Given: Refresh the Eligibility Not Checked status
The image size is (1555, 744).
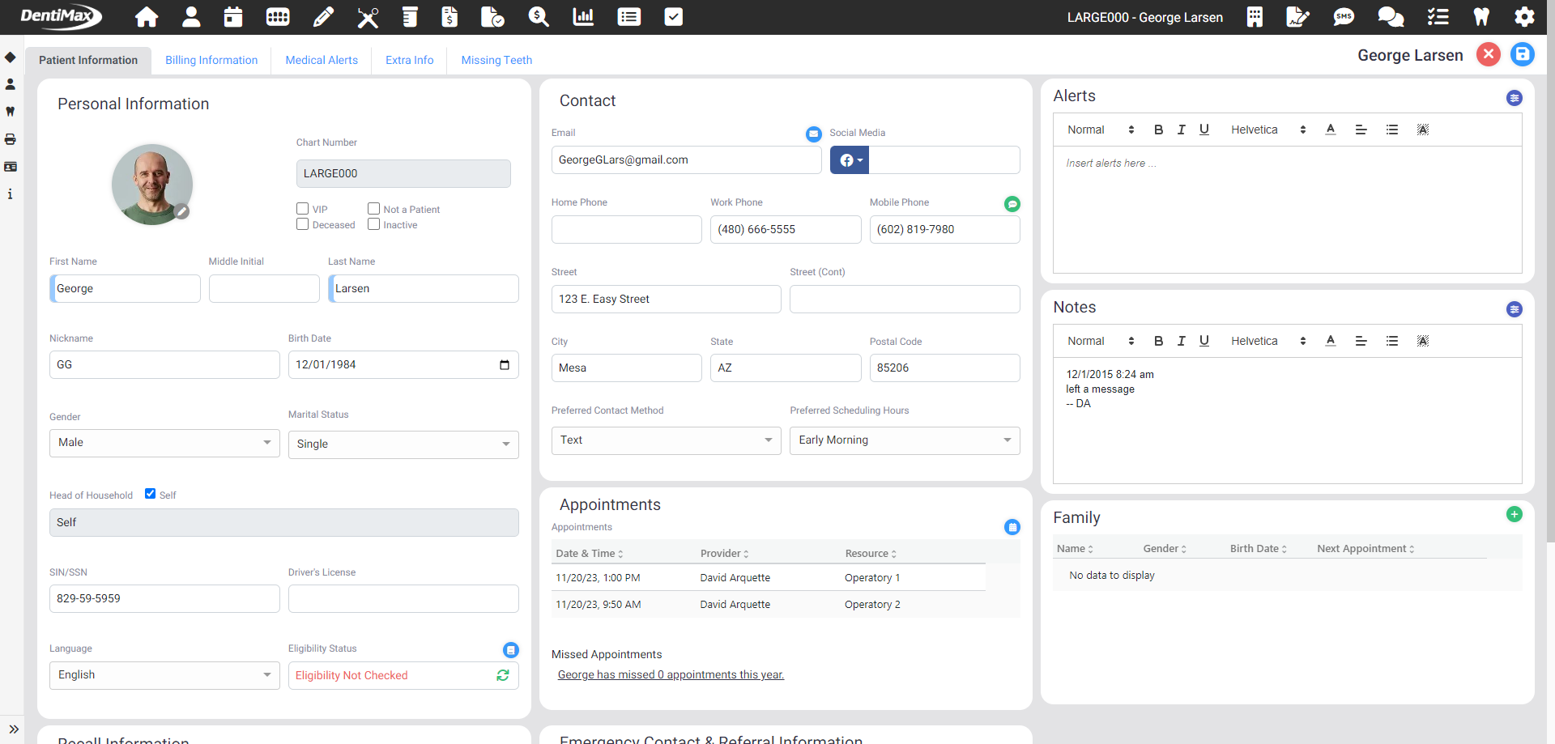Looking at the screenshot, I should coord(503,674).
